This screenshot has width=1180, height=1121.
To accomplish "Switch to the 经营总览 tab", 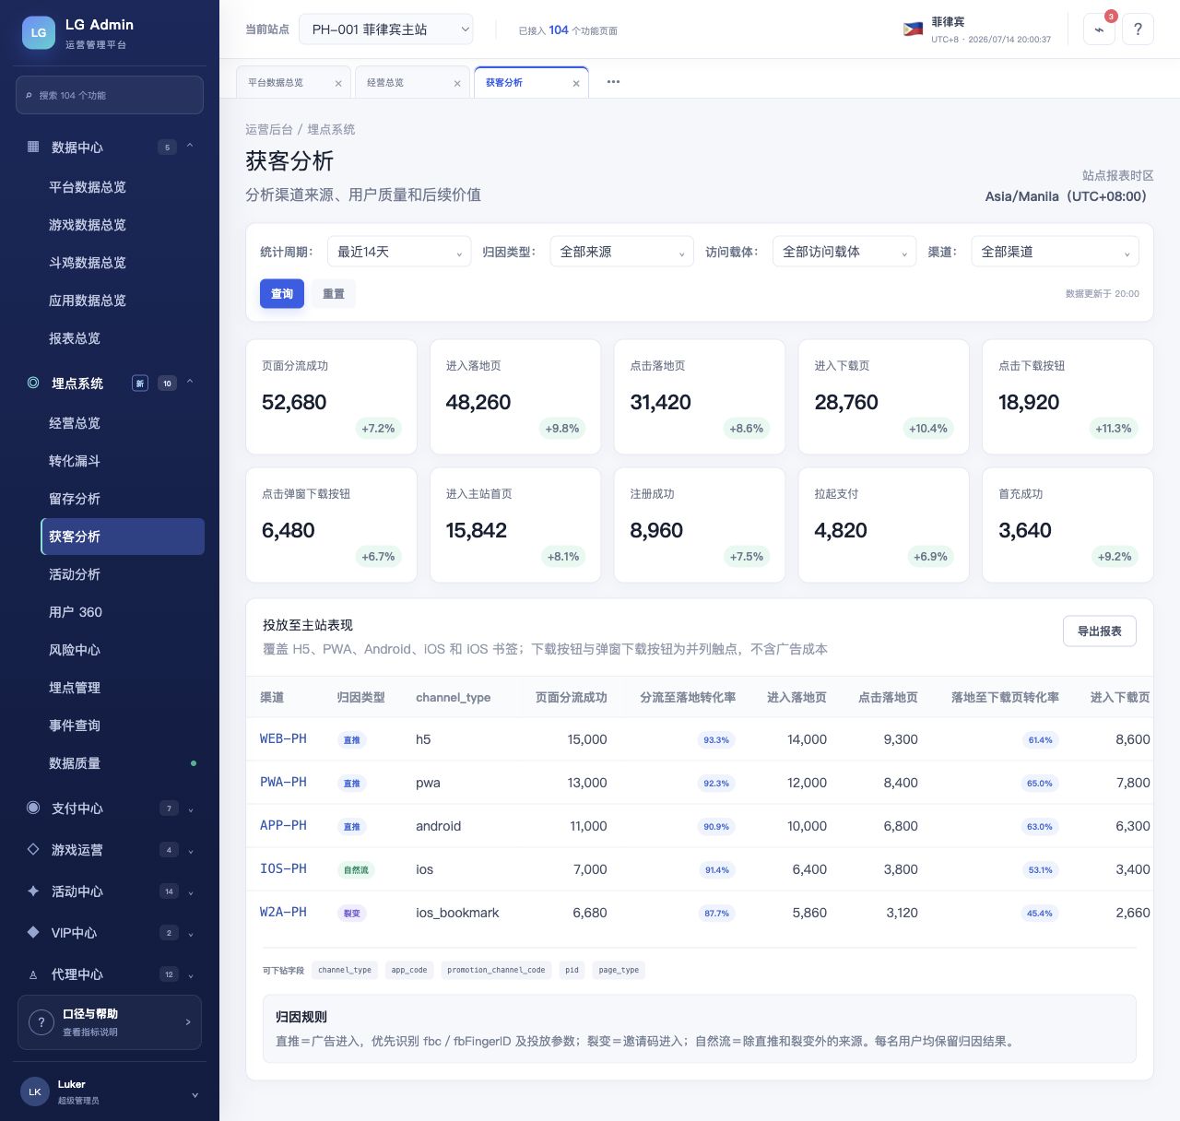I will pos(385,83).
